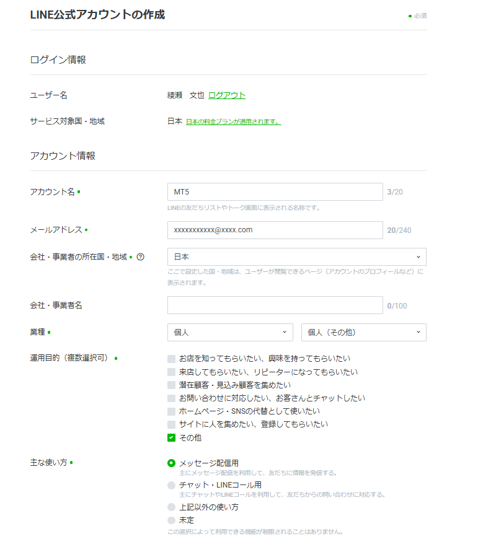This screenshot has height=552, width=496.
Task: Click the メールアドレス input field
Action: click(x=275, y=230)
